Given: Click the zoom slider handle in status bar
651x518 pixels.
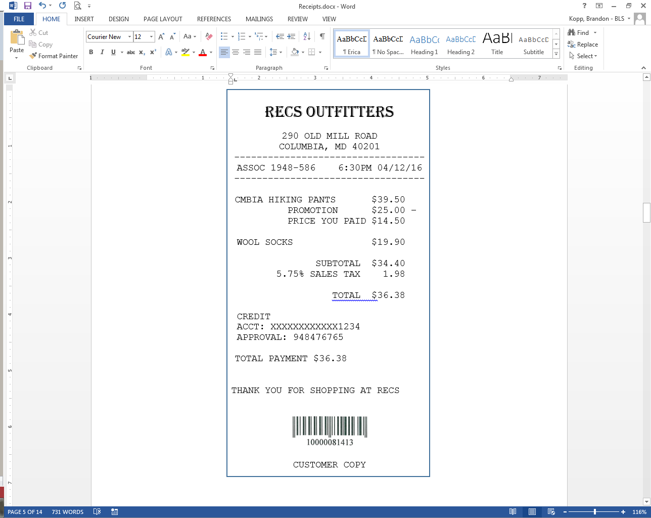Looking at the screenshot, I should pyautogui.click(x=595, y=512).
